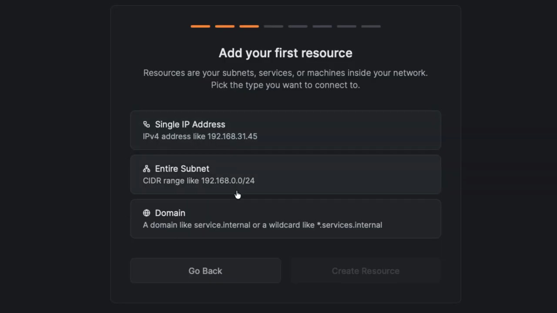Click the chain-link icon beside Single IP Address
557x313 pixels.
pos(146,124)
